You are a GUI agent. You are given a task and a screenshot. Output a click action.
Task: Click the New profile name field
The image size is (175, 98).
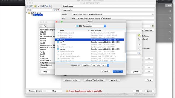[108, 10]
